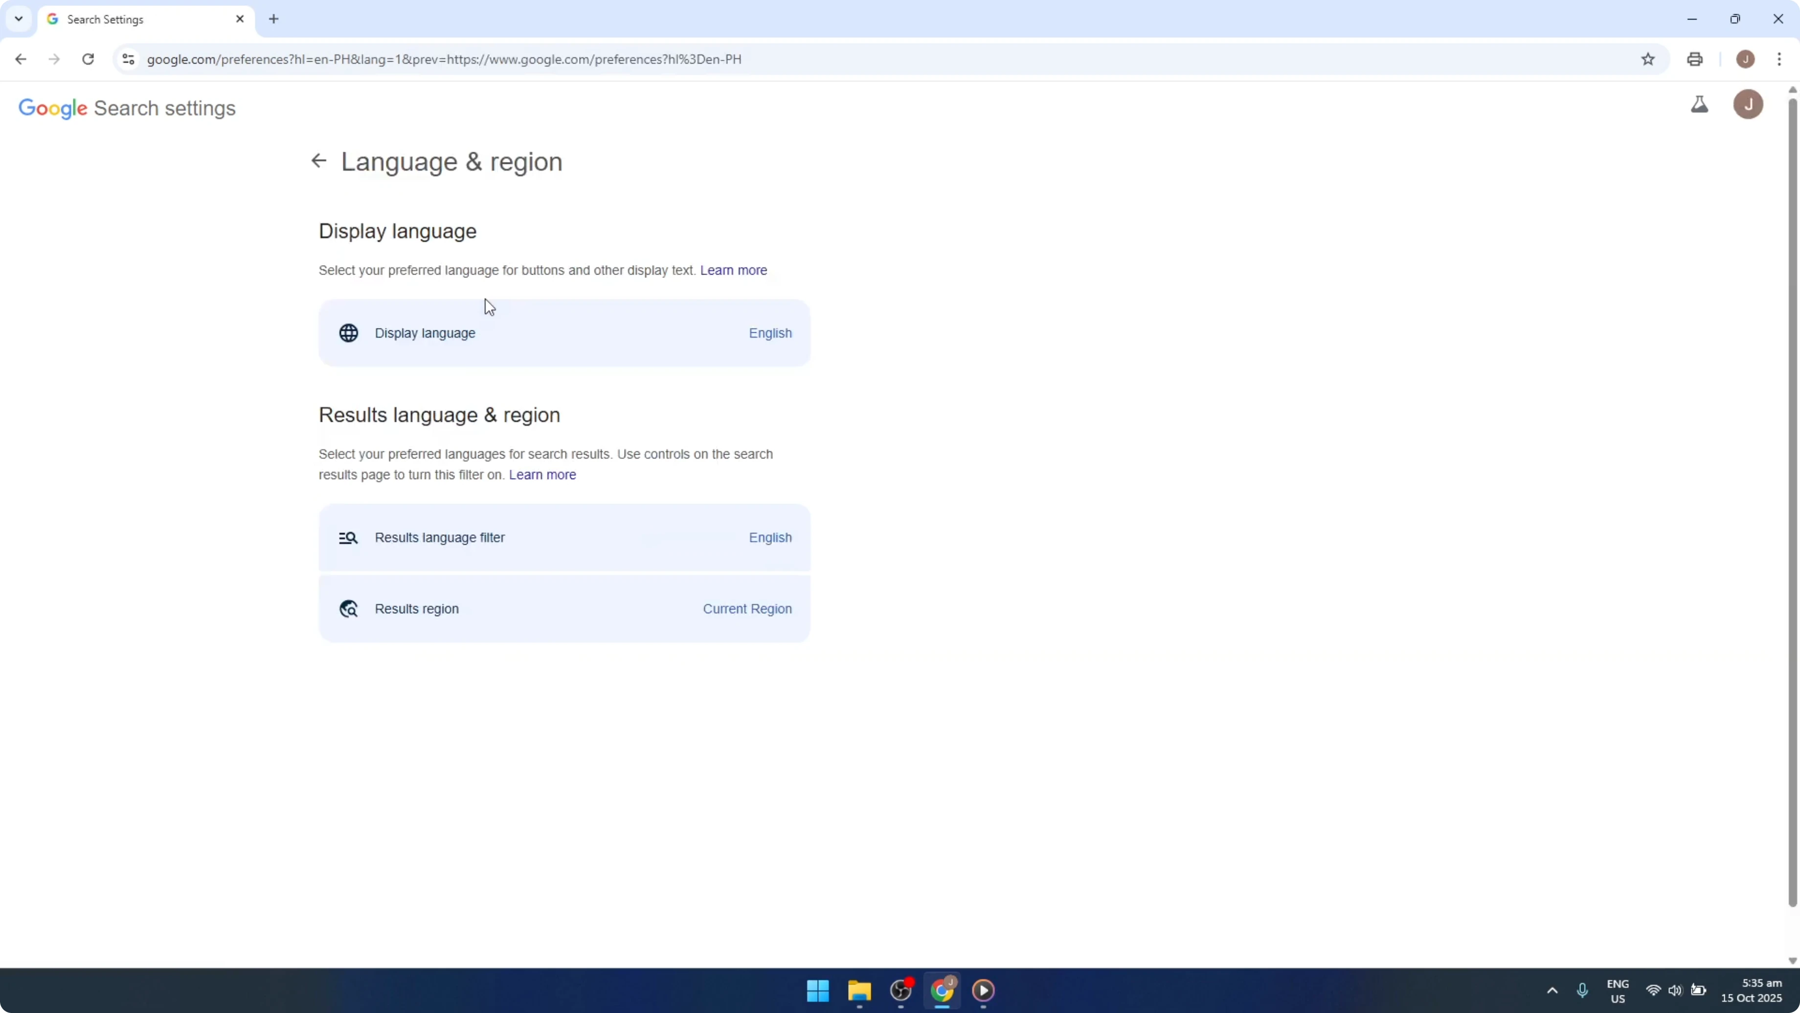Image resolution: width=1800 pixels, height=1013 pixels.
Task: Open Chrome three-dot menu
Action: 1779,59
